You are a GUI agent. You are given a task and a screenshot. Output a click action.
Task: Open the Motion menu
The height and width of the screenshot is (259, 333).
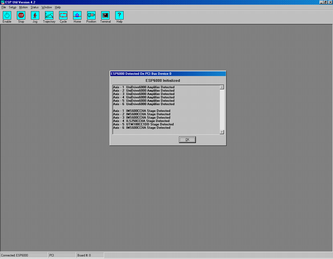coord(23,7)
